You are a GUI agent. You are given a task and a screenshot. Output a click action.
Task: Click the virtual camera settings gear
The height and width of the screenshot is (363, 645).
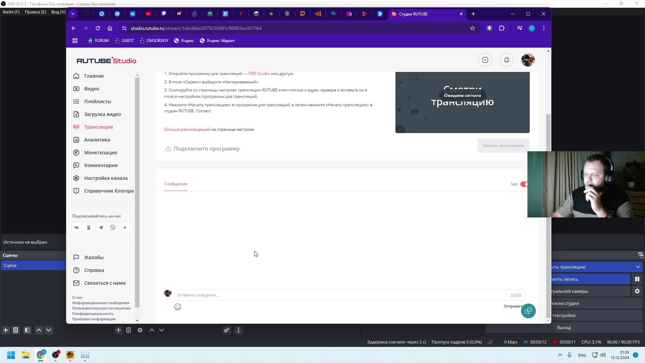637,291
